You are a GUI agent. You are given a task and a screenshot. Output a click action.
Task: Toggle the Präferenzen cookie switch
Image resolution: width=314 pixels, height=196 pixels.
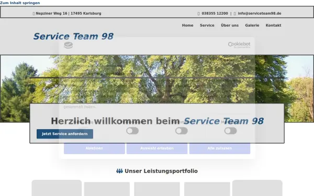[x=132, y=131]
